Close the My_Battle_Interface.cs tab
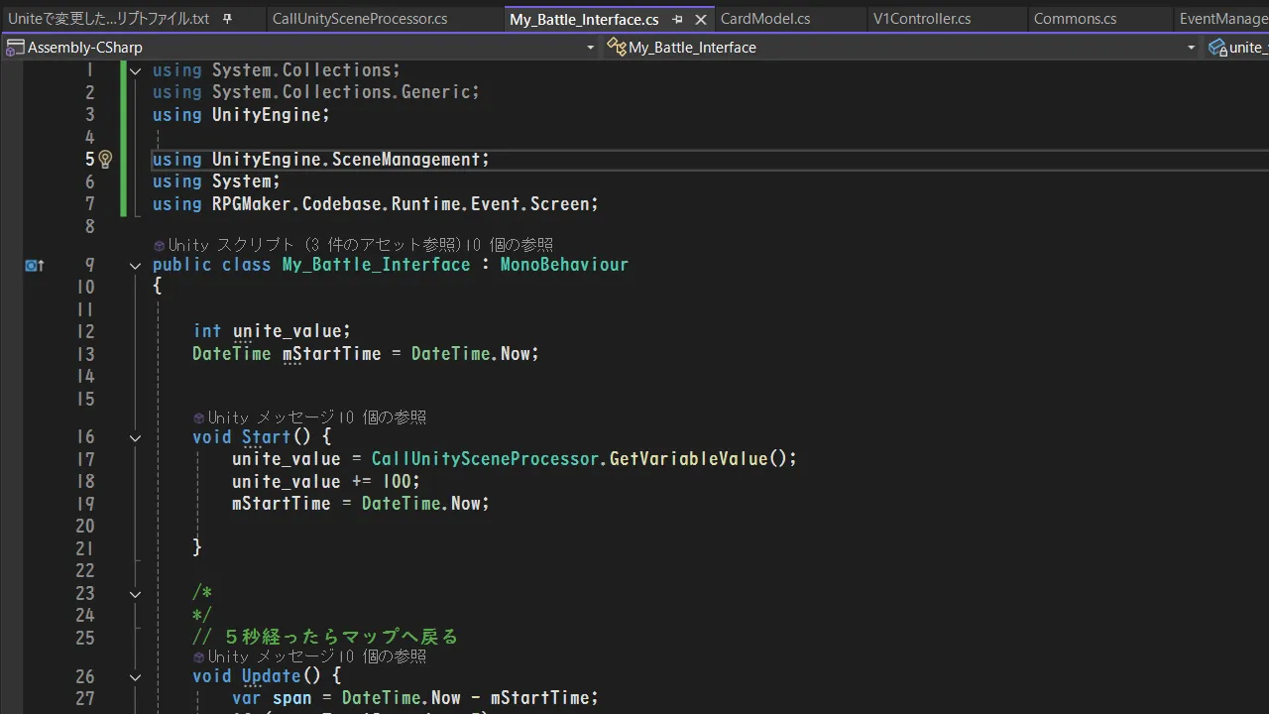The height and width of the screenshot is (714, 1269). point(701,19)
